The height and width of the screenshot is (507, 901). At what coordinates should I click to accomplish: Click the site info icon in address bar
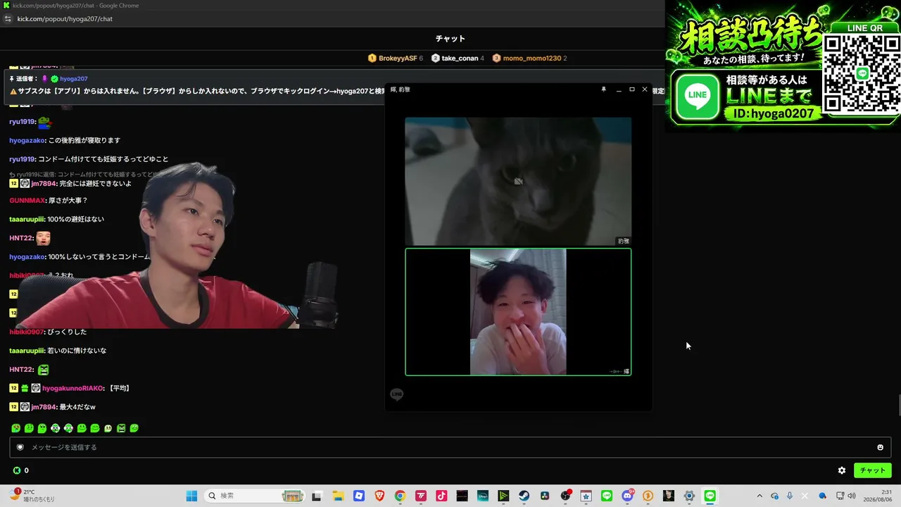tap(8, 19)
